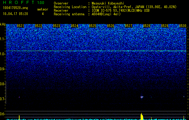Select the 0530 time marker

tap(183, 26)
